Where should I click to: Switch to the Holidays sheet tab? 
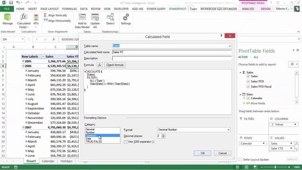pos(67,161)
